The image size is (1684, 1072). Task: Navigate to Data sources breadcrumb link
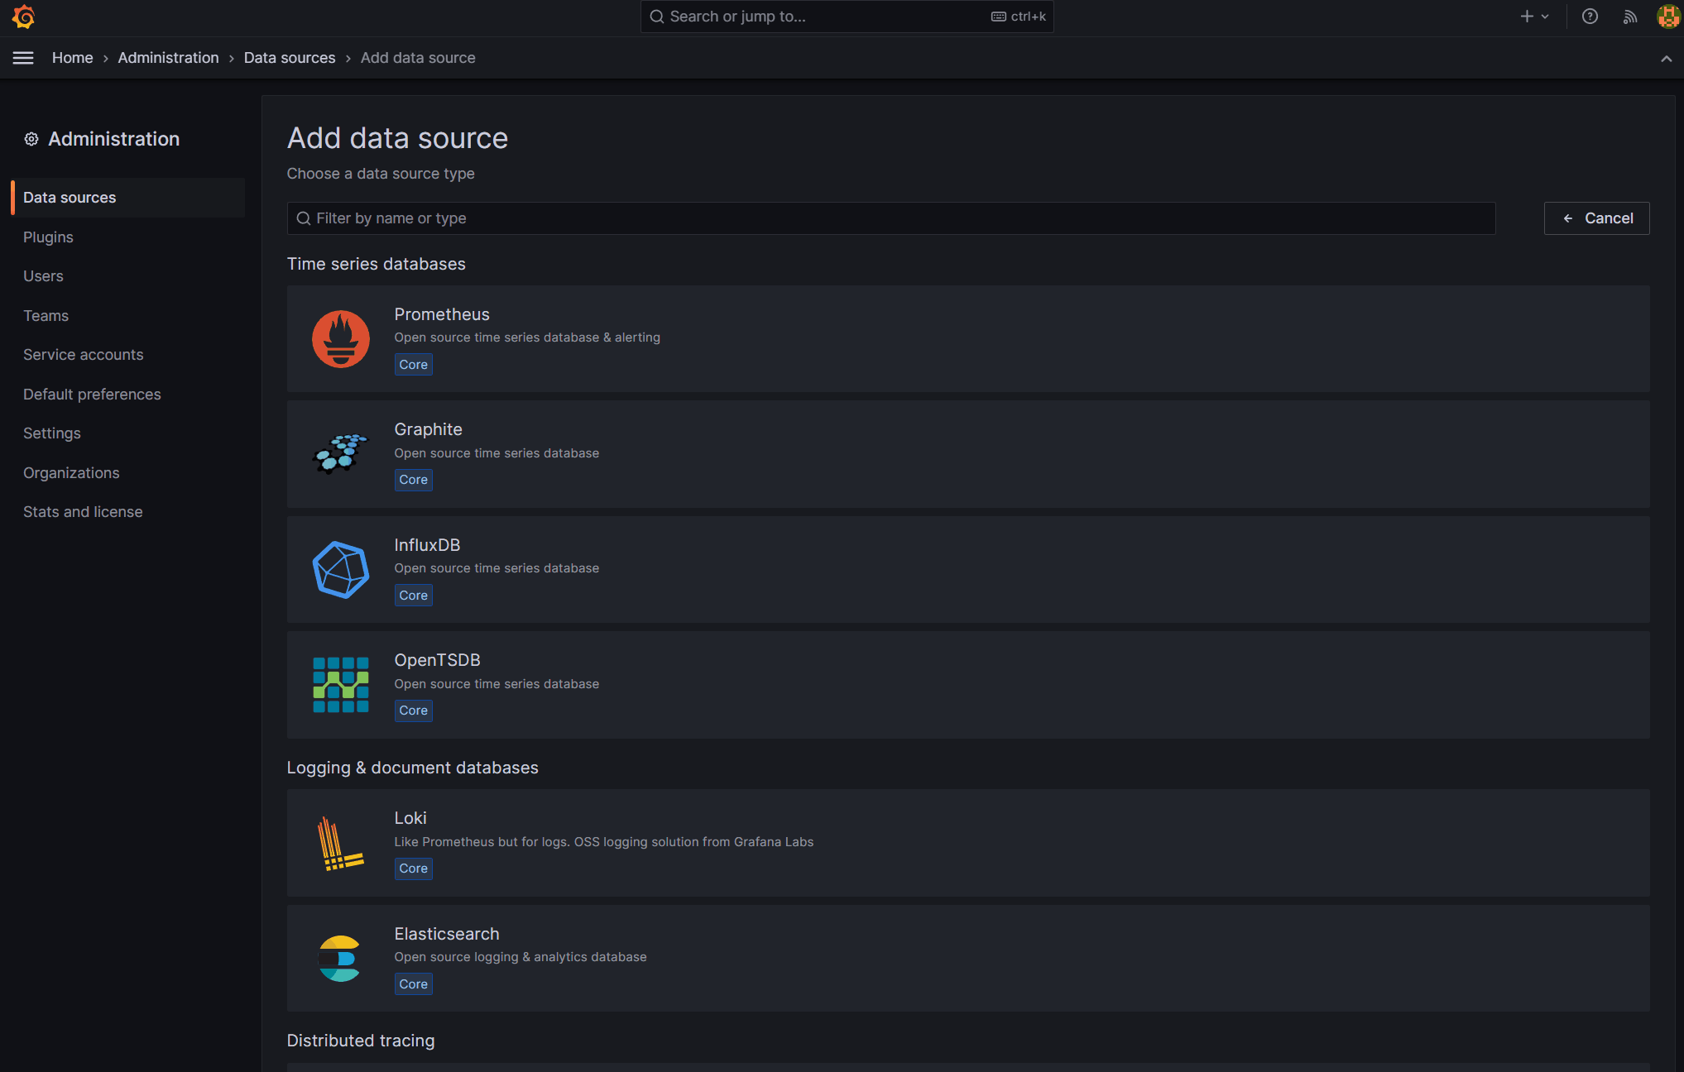[290, 58]
